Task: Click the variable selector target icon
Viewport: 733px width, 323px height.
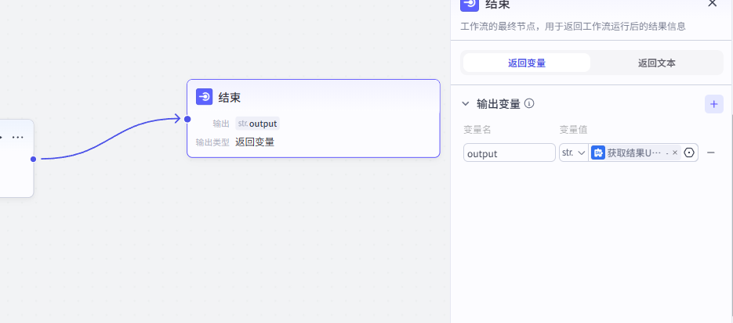Action: point(689,153)
